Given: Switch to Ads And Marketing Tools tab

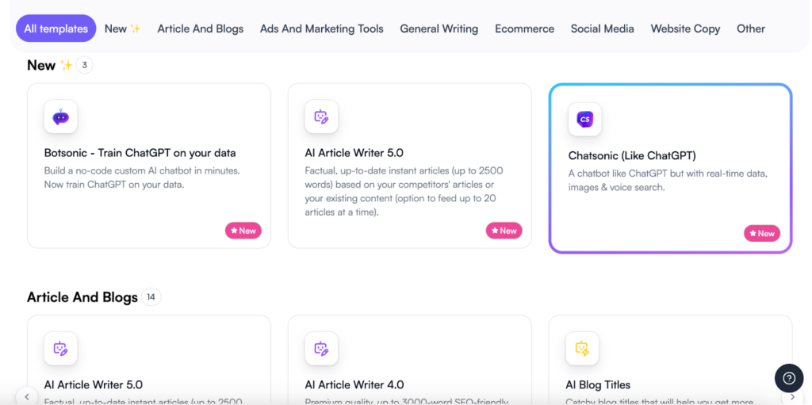Looking at the screenshot, I should (322, 29).
